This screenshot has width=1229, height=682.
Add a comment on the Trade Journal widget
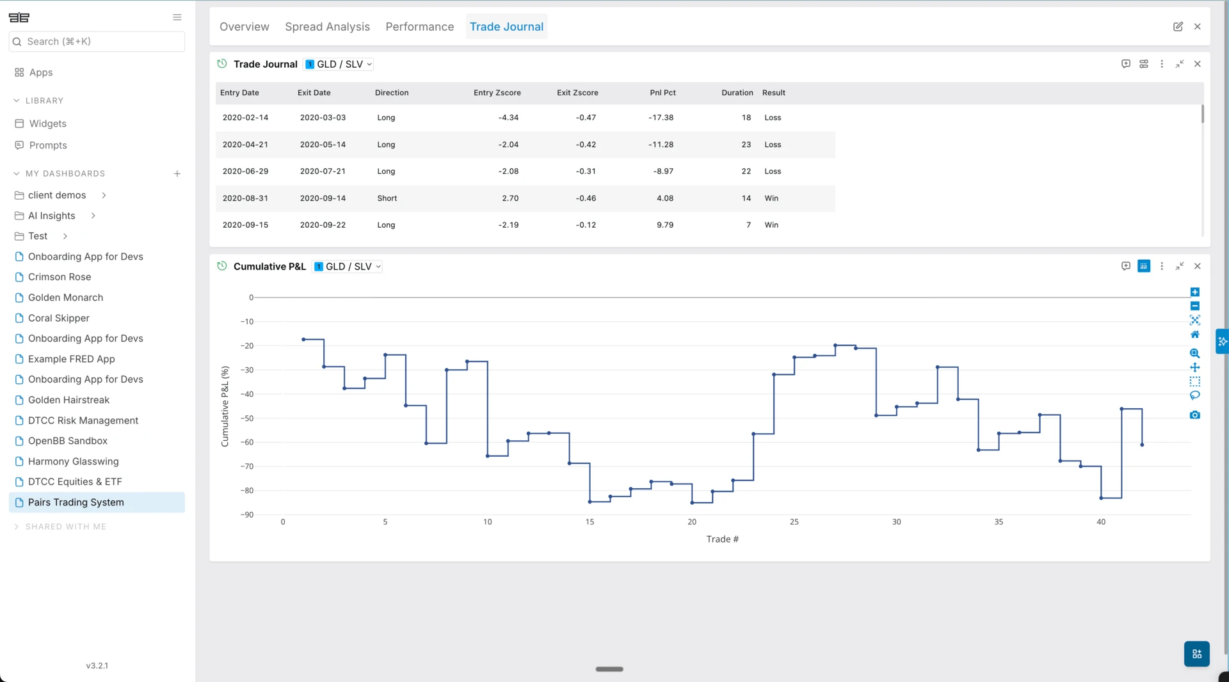1126,64
